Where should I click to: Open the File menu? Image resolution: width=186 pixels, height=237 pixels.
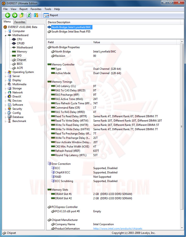[5, 9]
